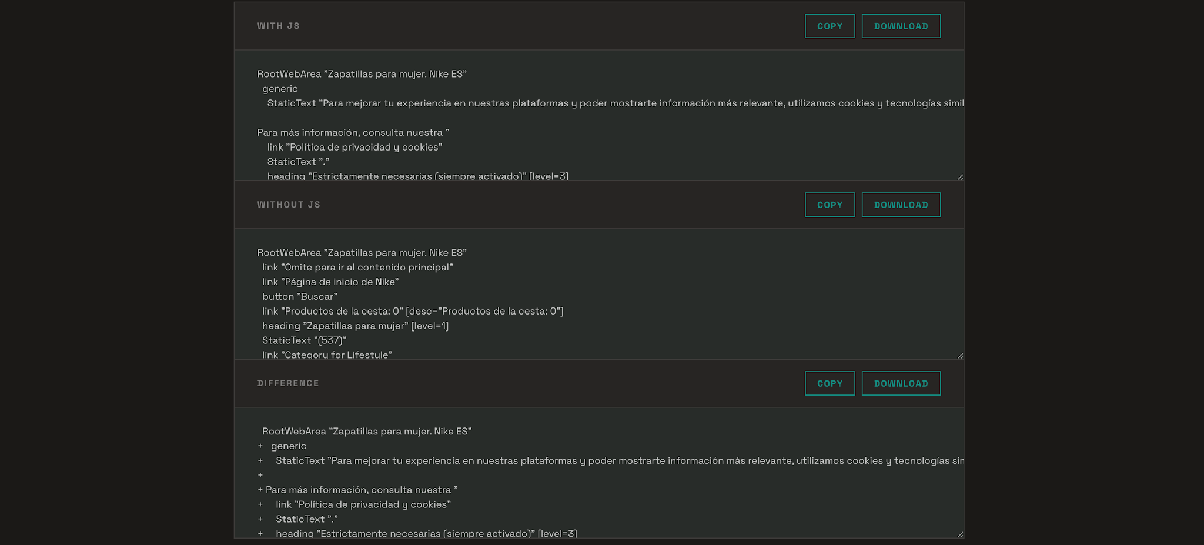Click the 'Política de privacidad y cookies' line in With JS
The height and width of the screenshot is (545, 1204).
pos(354,147)
